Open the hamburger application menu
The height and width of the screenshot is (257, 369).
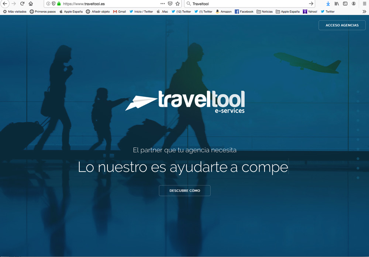click(364, 4)
